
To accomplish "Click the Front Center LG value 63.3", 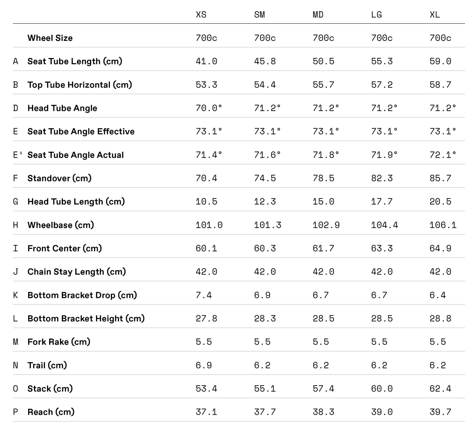I will [382, 248].
